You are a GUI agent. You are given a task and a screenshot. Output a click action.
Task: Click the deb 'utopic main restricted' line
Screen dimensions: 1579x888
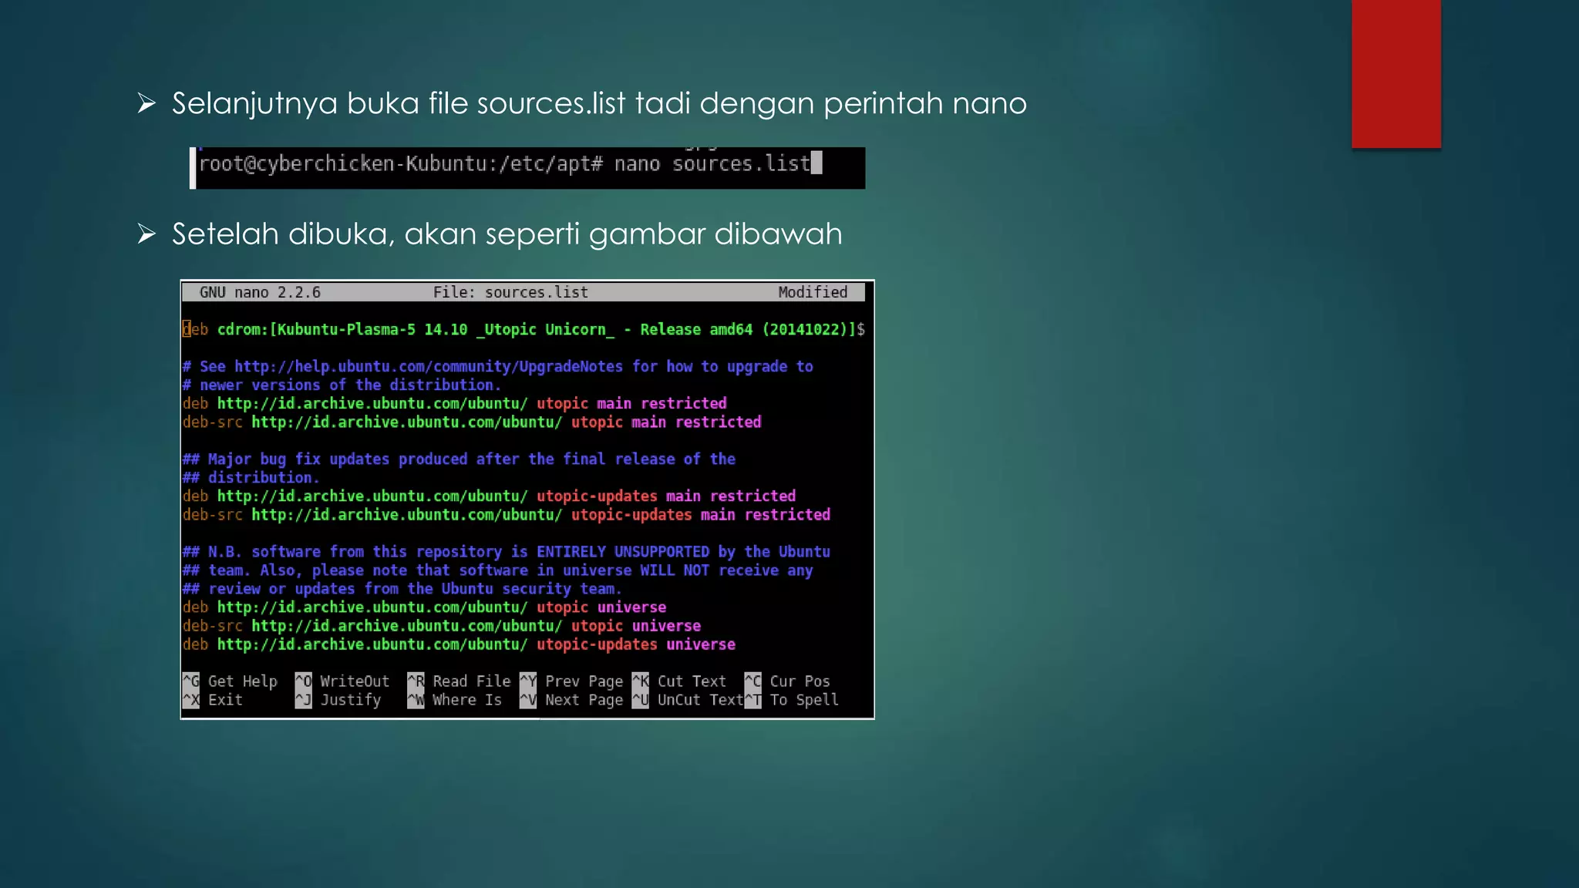pyautogui.click(x=455, y=404)
